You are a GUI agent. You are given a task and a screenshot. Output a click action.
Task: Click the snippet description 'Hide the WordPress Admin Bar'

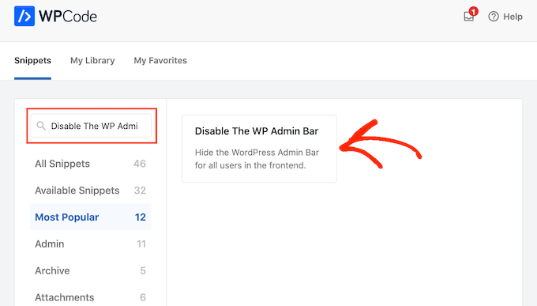click(x=257, y=153)
